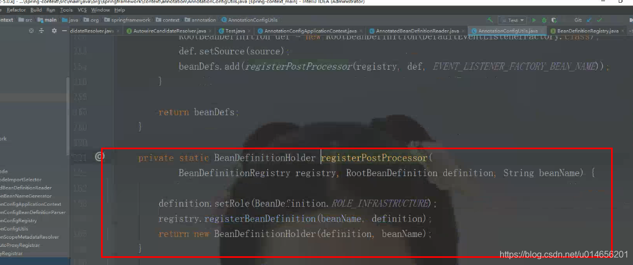Select the AnnotationConfigUtils.java tab
633x265 pixels.
point(508,31)
